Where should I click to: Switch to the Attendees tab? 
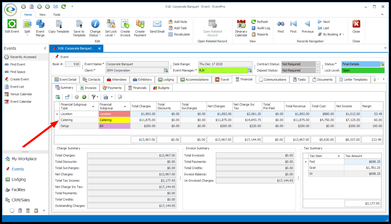coord(116,80)
